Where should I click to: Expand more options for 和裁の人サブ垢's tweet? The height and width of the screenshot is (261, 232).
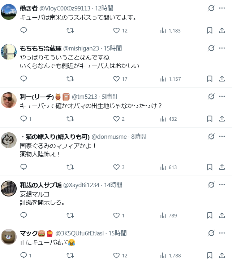(222, 185)
